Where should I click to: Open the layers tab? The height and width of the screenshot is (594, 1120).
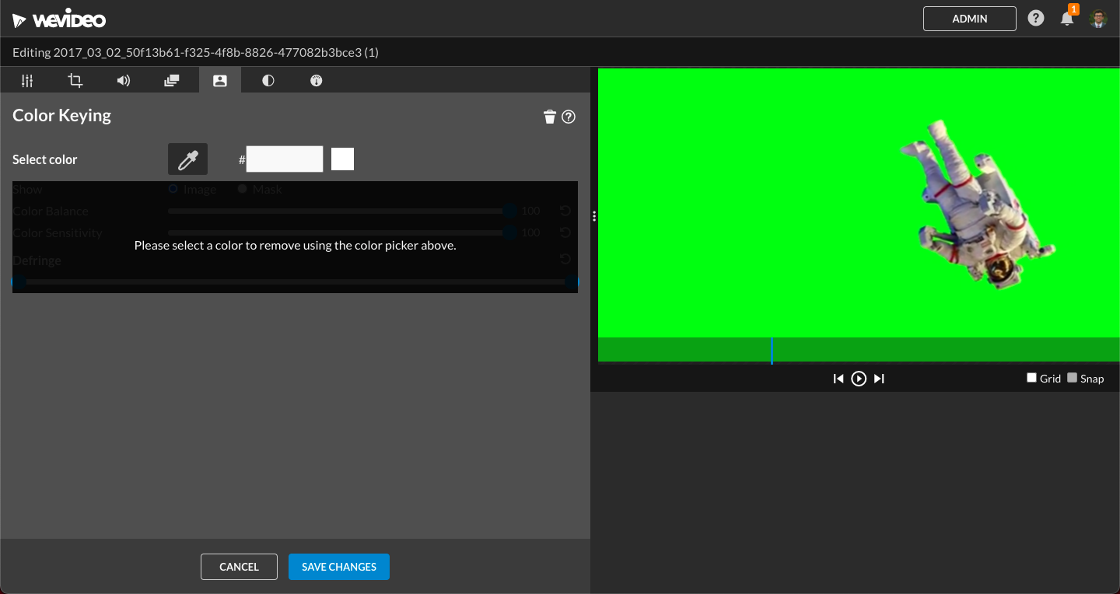(172, 80)
